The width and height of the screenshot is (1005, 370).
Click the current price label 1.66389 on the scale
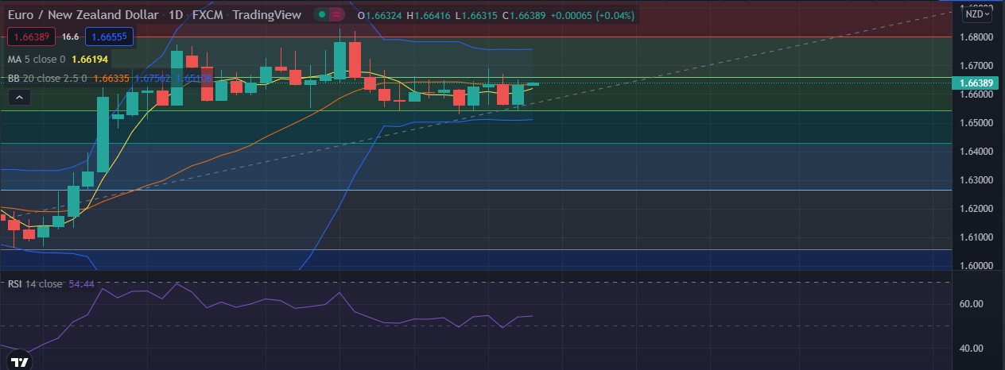976,83
